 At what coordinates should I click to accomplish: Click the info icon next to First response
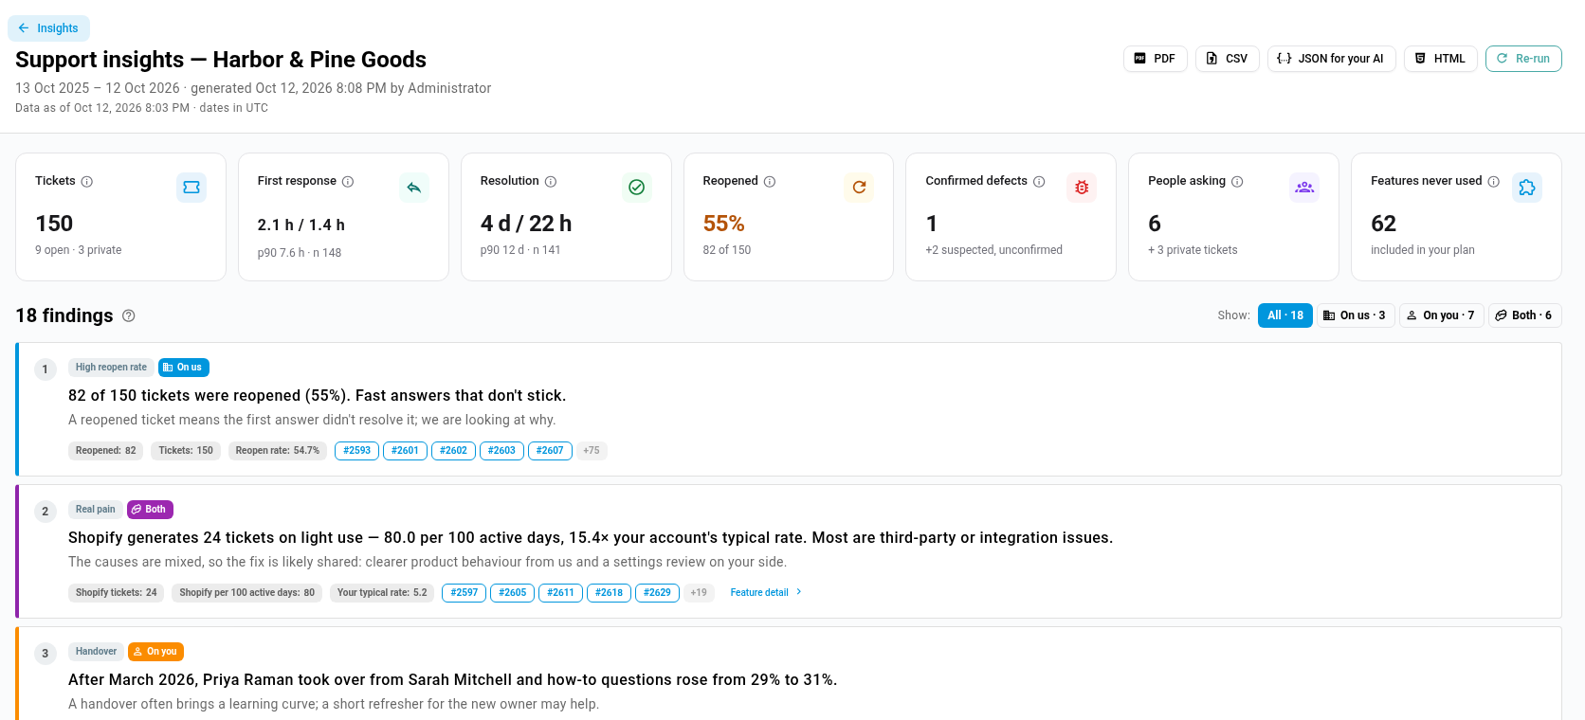pyautogui.click(x=348, y=182)
